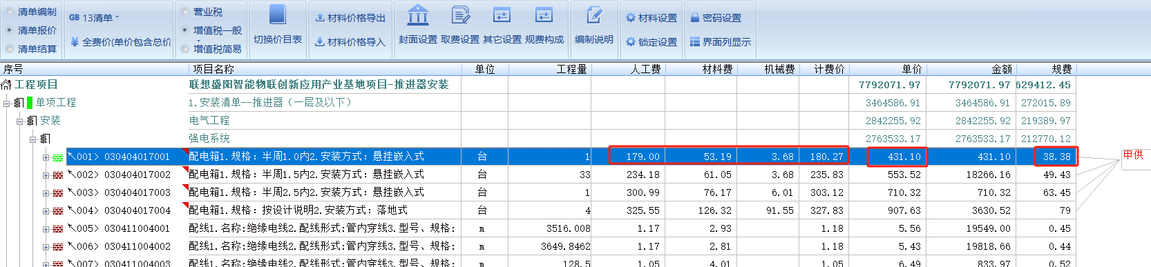Click project name 电气工程

click(x=209, y=121)
